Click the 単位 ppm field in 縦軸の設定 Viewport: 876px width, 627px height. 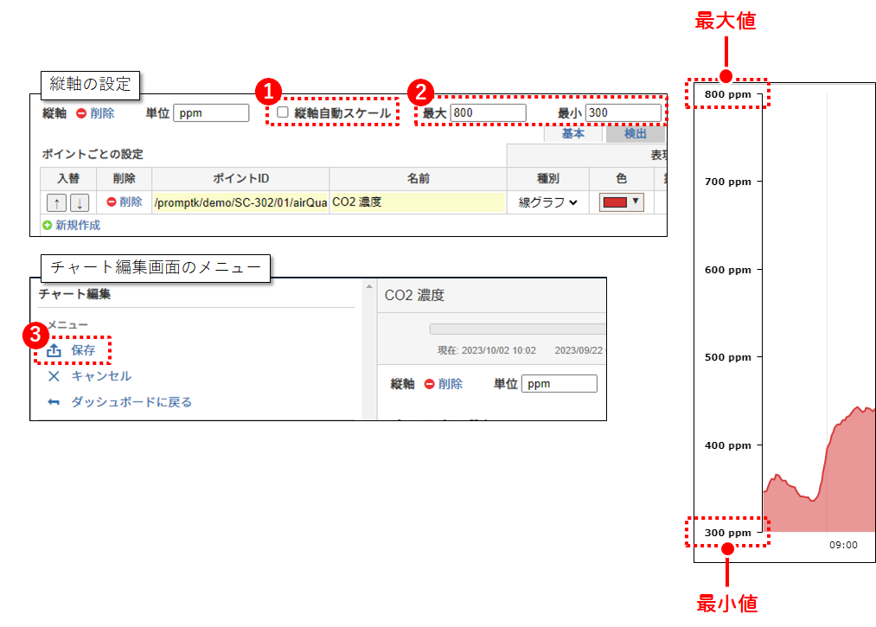[211, 113]
